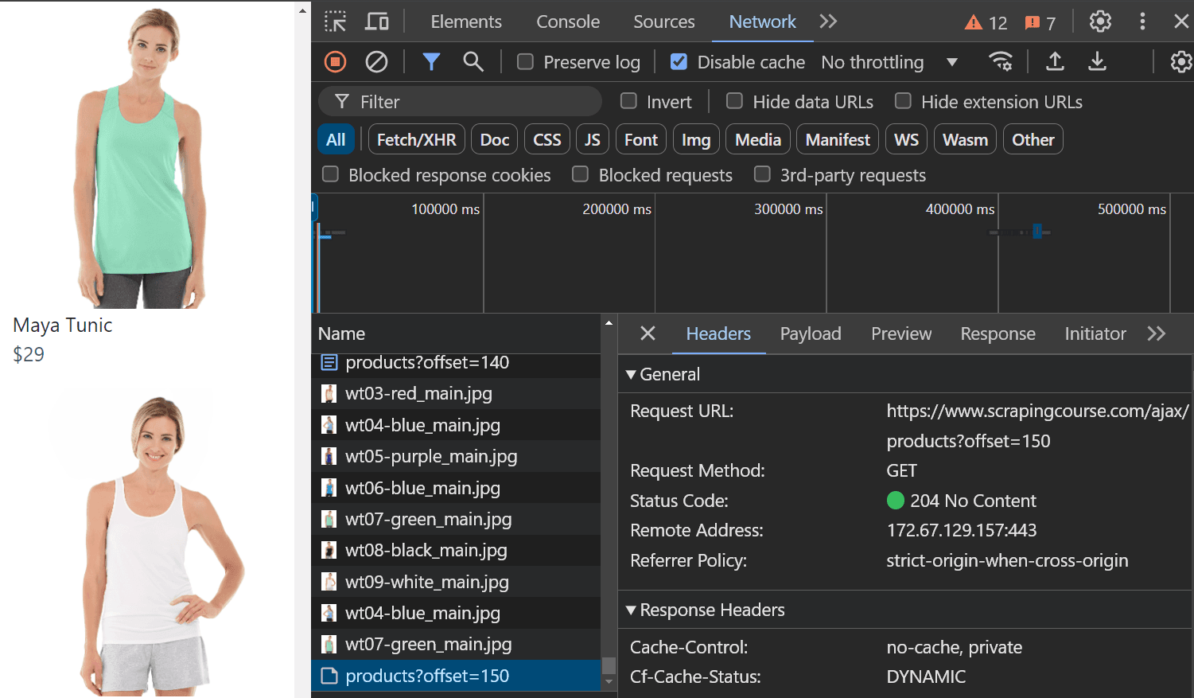Click the request list scrollbar thumb
1194x698 pixels.
coord(609,665)
